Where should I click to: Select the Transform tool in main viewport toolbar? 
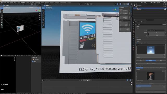tap(43, 20)
